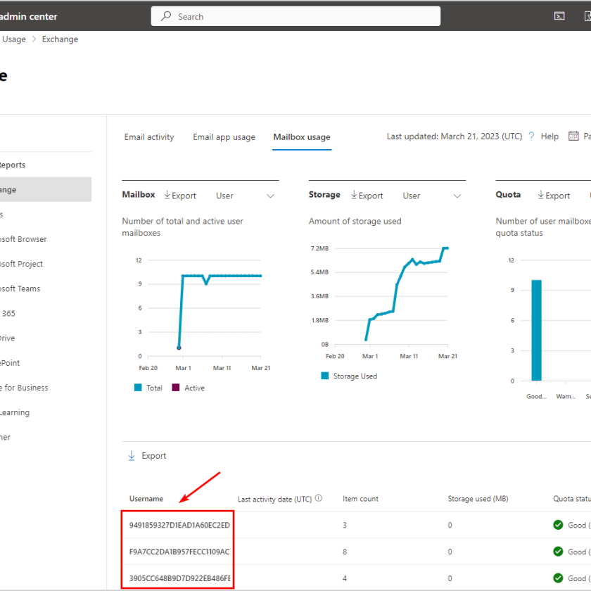Click the Exchange breadcrumb item
The image size is (591, 591).
click(60, 39)
